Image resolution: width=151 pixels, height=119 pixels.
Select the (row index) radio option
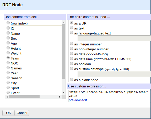(x=8, y=23)
